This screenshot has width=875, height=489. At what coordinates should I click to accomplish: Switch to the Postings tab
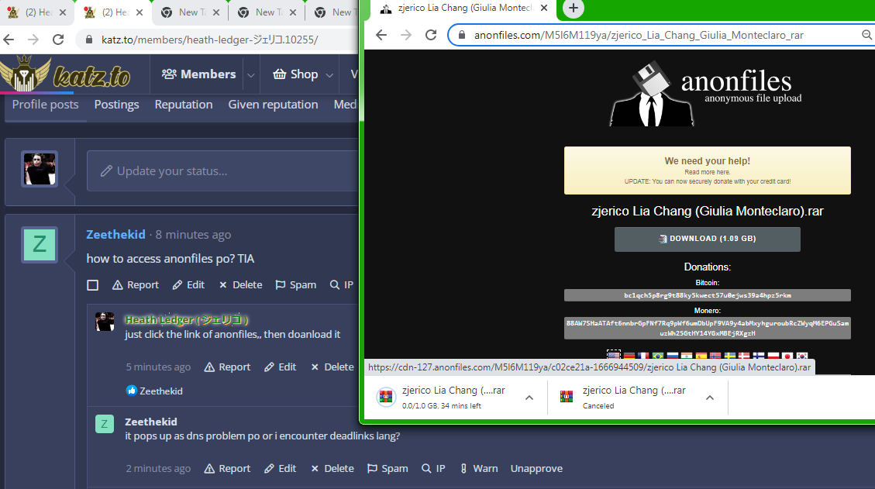116,105
